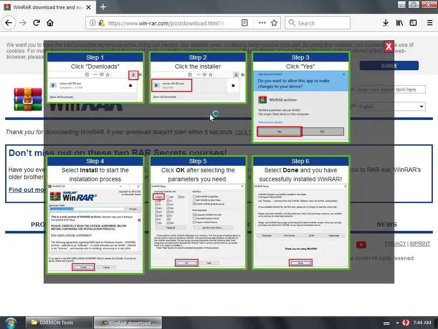This screenshot has width=438, height=329.
Task: View the Step 2 installer image
Action: (x=198, y=78)
